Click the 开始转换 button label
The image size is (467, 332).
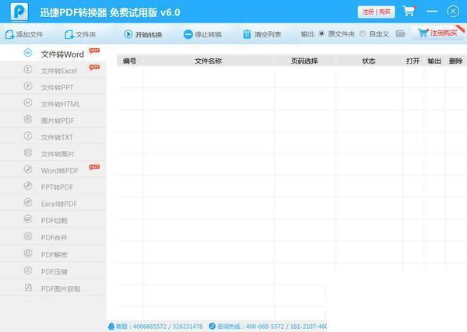click(x=149, y=34)
